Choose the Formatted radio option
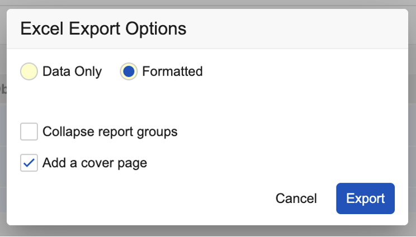 [129, 72]
